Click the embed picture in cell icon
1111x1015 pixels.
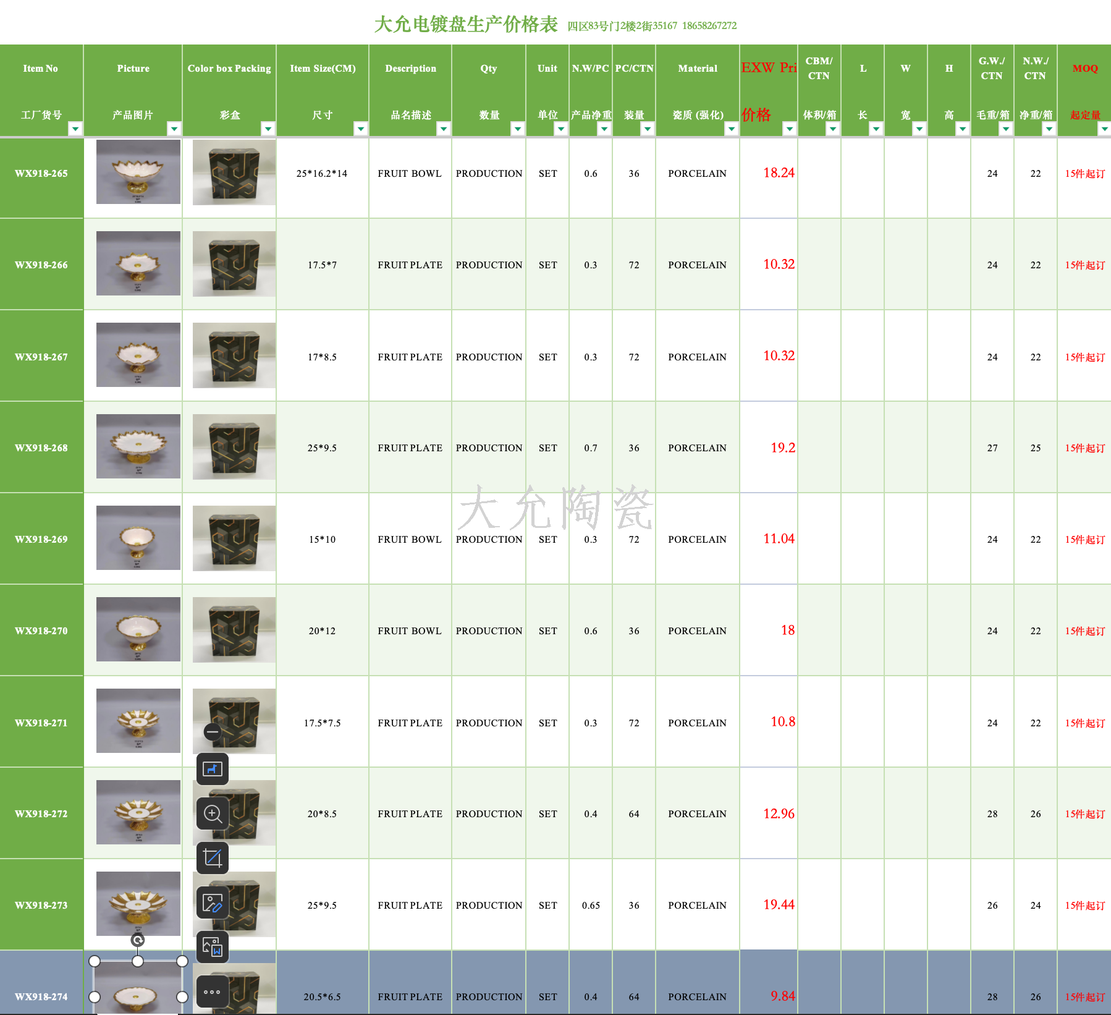coord(213,770)
